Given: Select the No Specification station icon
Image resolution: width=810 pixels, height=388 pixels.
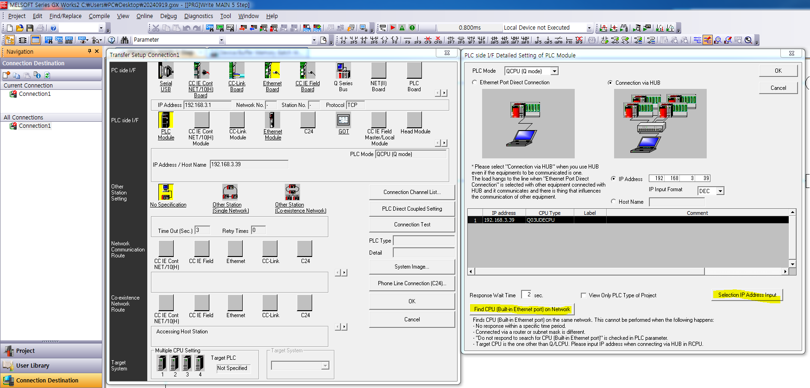Looking at the screenshot, I should [x=166, y=192].
